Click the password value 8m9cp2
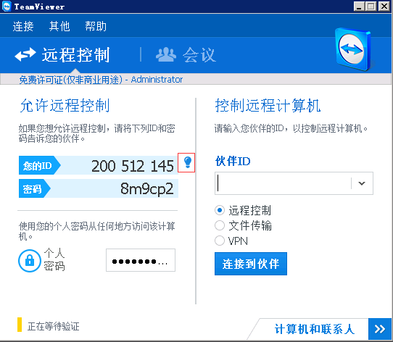 pyautogui.click(x=147, y=189)
